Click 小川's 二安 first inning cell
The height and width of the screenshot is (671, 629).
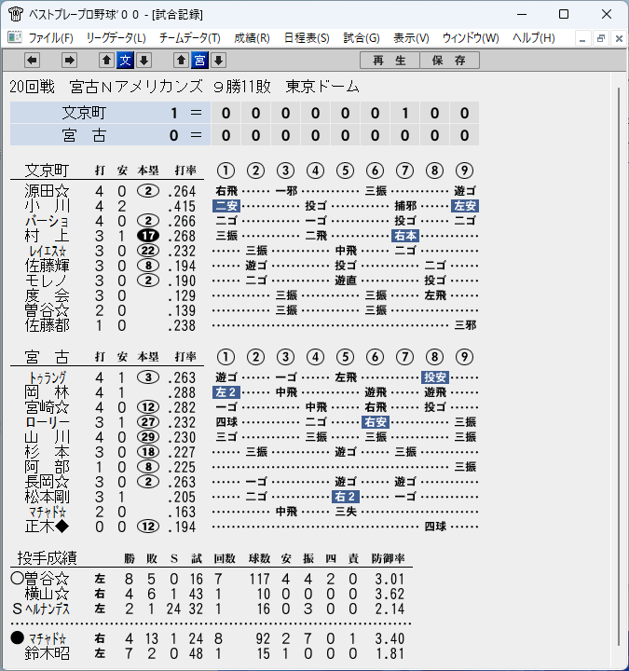click(x=226, y=206)
